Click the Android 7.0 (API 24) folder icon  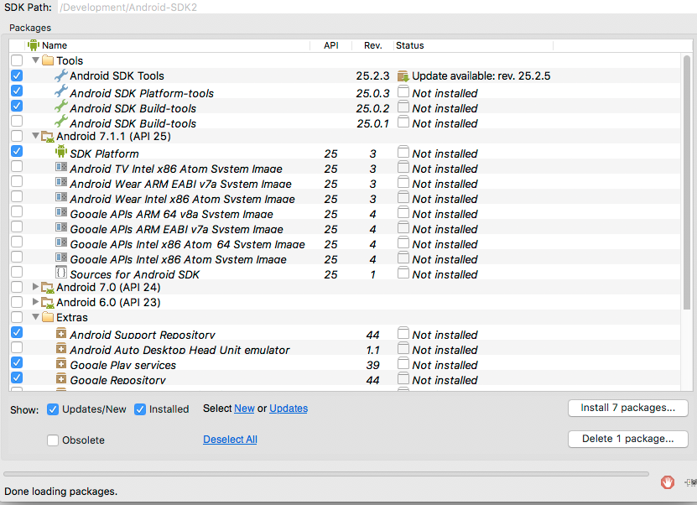pos(48,288)
